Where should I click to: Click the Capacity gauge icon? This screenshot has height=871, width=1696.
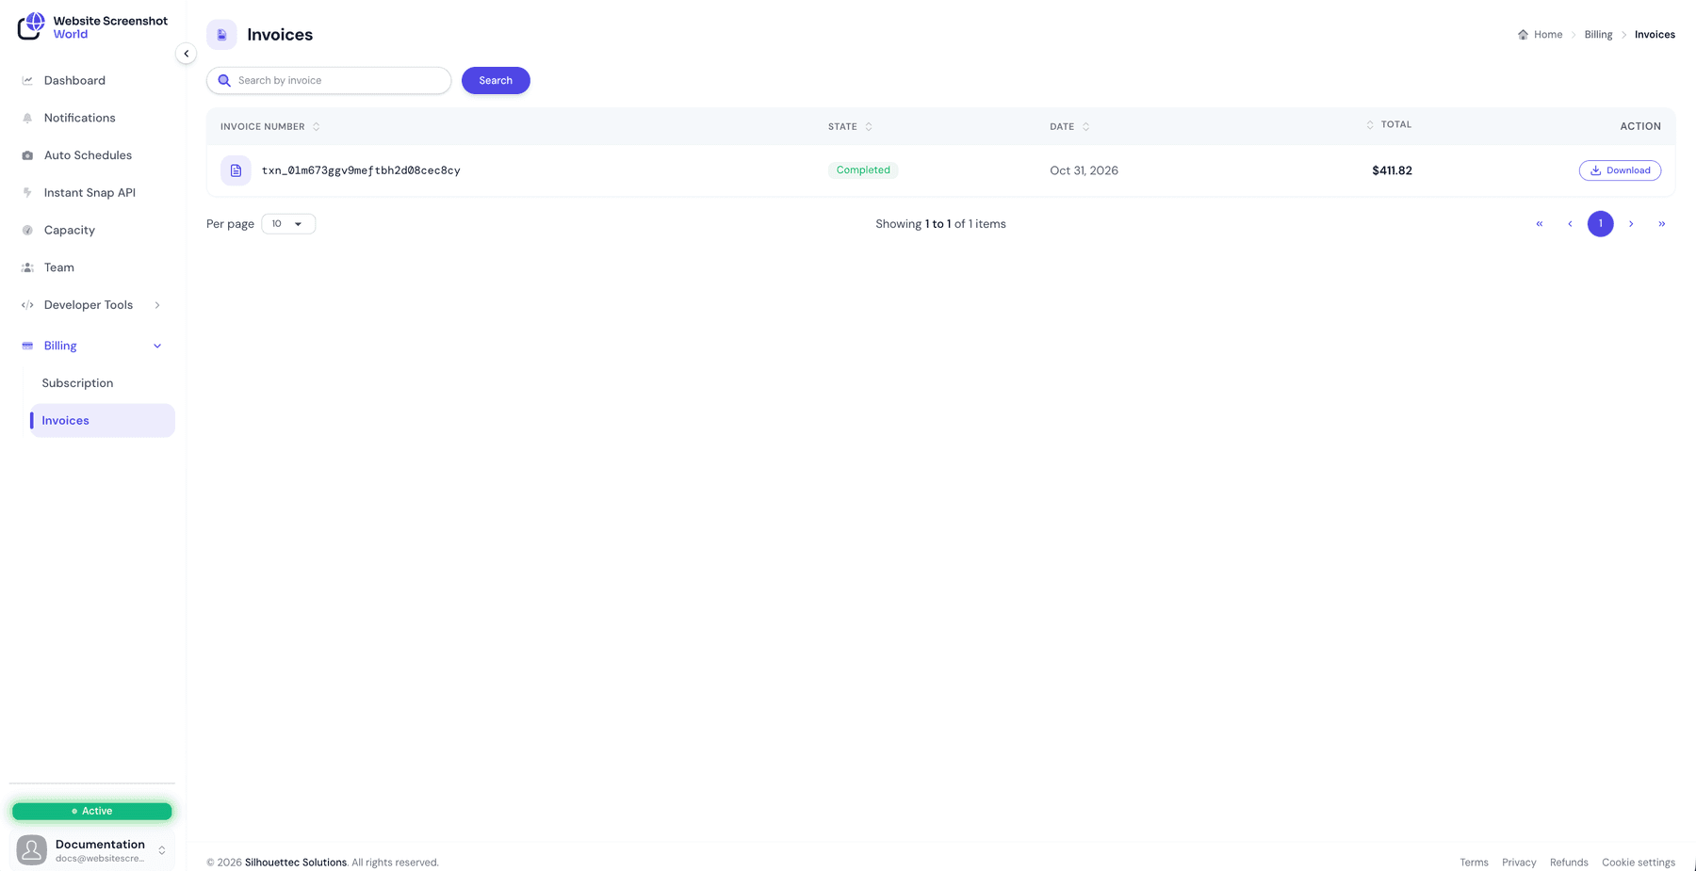tap(27, 230)
